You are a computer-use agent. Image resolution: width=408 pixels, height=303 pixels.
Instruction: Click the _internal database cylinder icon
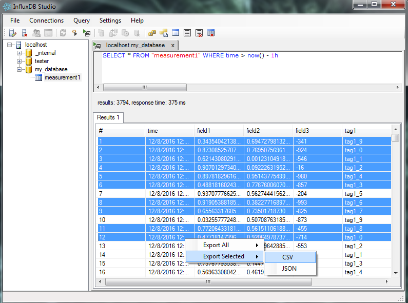(29, 53)
